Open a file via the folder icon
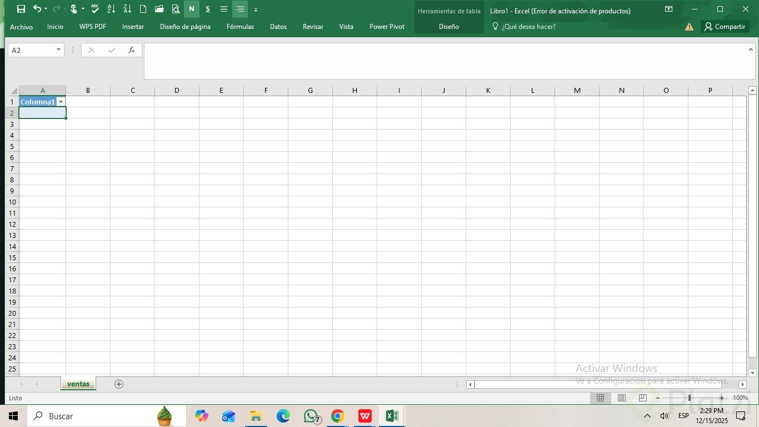This screenshot has height=427, width=759. [x=159, y=9]
